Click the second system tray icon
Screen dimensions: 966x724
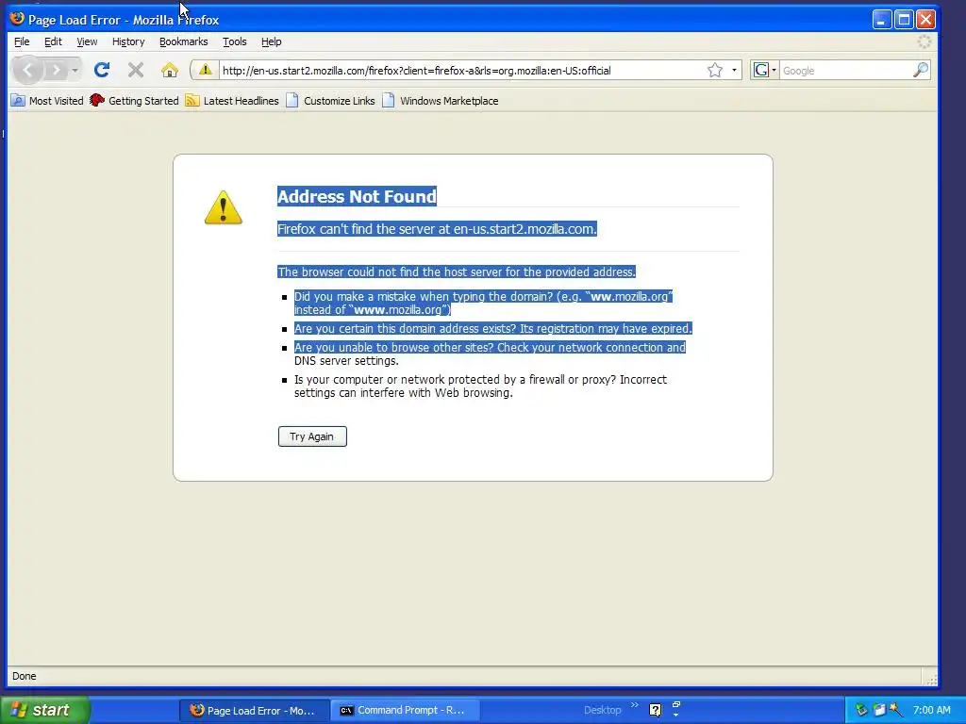(879, 710)
